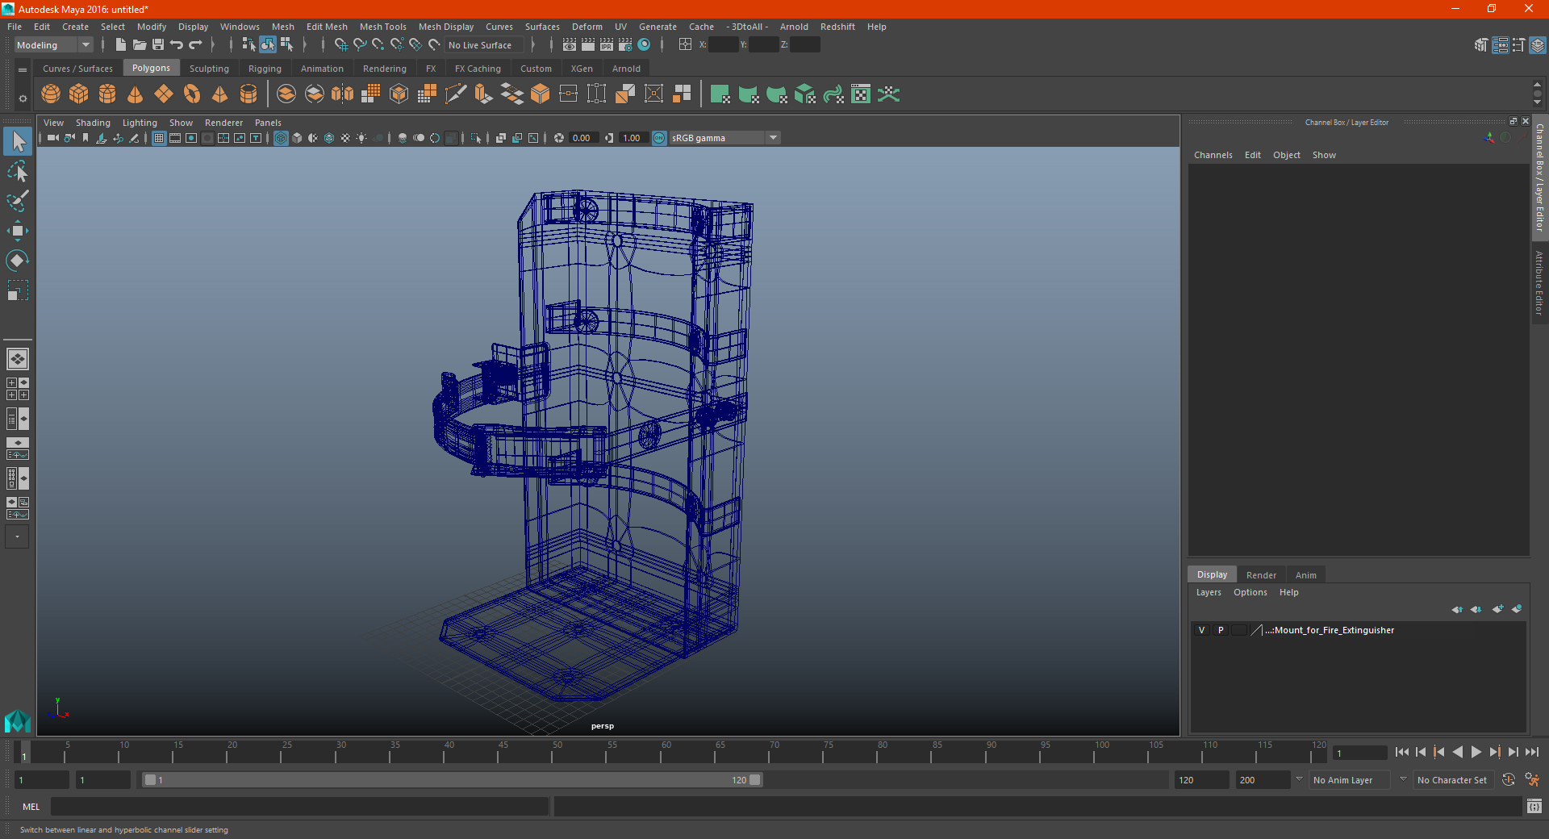The width and height of the screenshot is (1549, 839).
Task: Click the single perspective view layout icon
Action: (18, 359)
